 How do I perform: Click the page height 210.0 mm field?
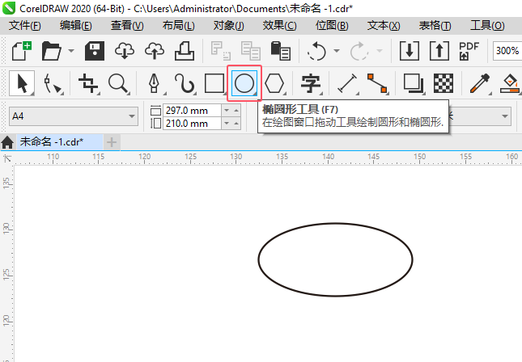click(192, 124)
